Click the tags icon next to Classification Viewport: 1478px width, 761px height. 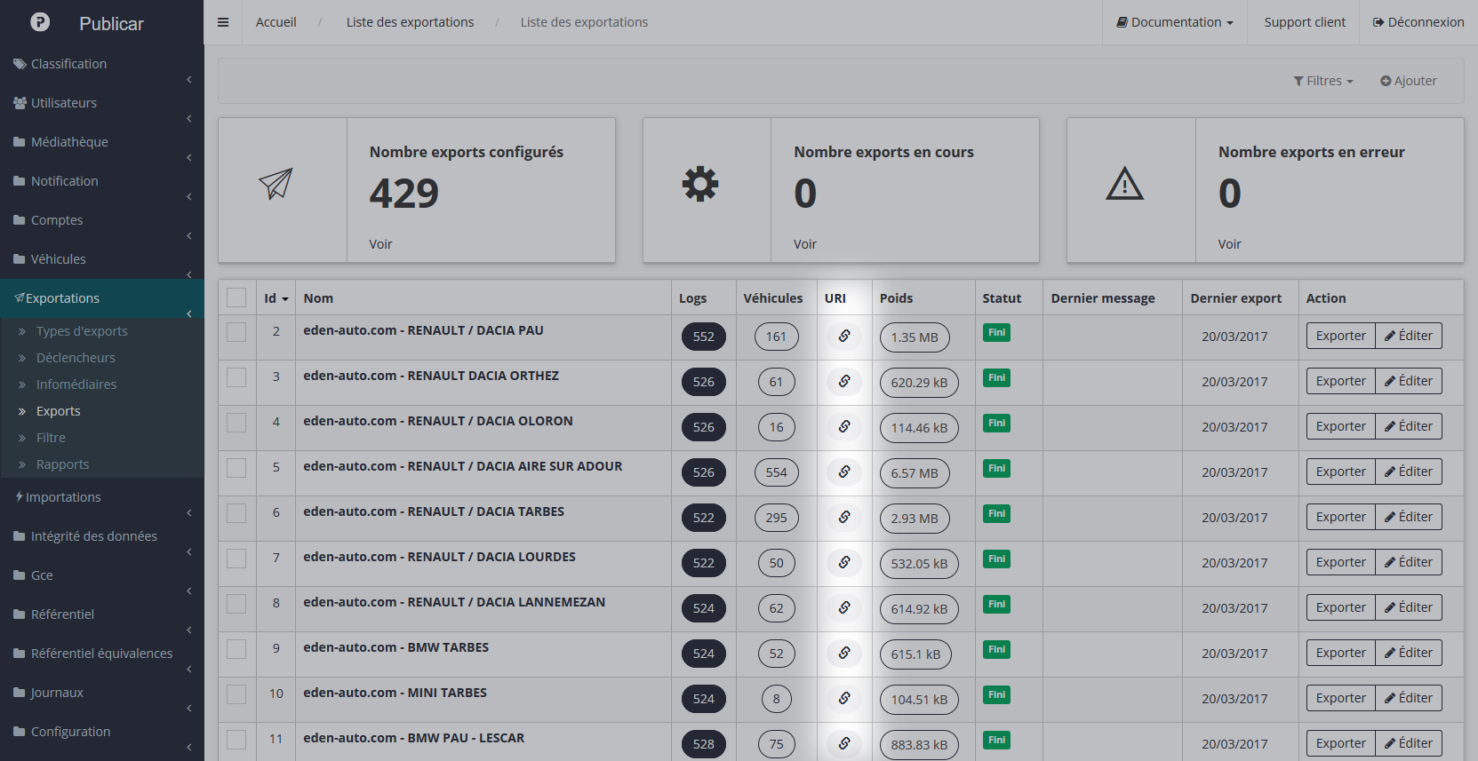[x=20, y=64]
